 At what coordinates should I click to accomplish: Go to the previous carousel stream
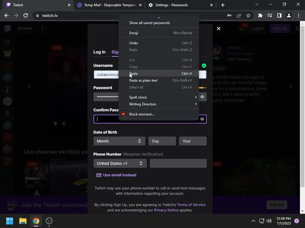29,86
